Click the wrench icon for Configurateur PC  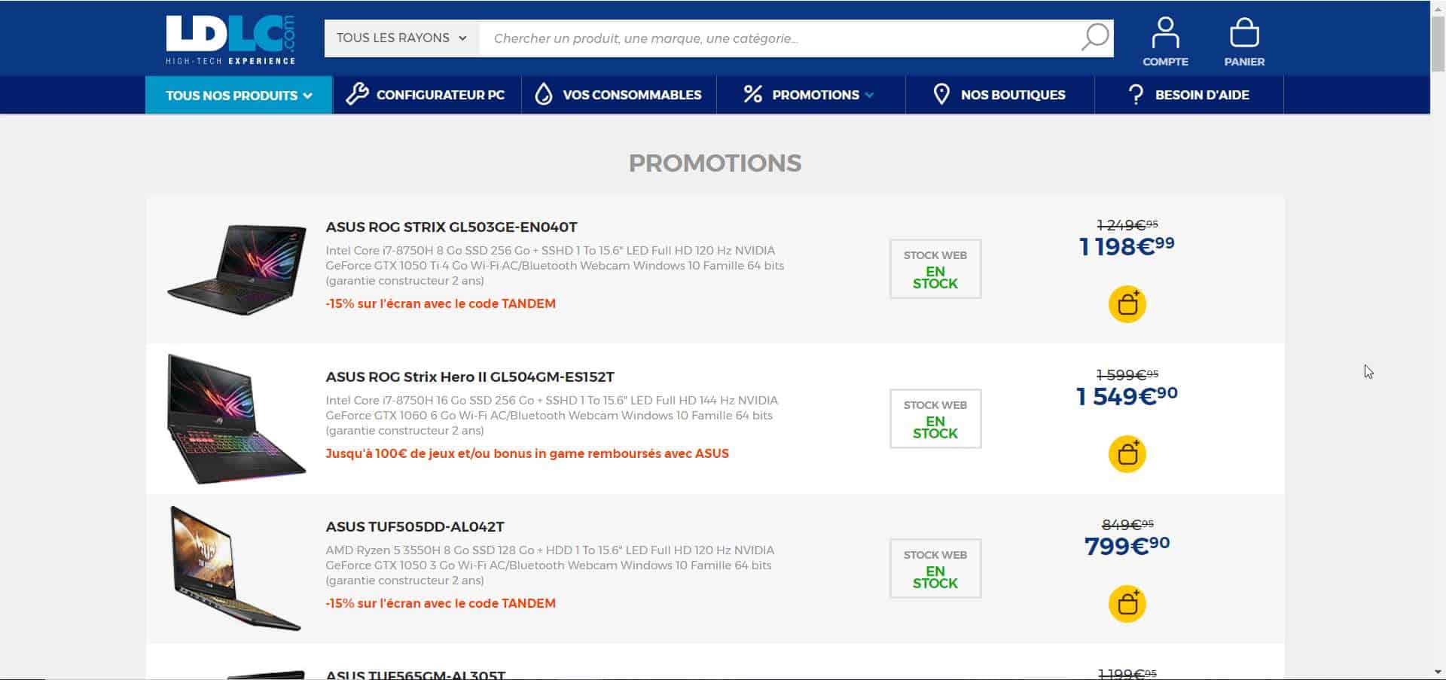(x=356, y=94)
